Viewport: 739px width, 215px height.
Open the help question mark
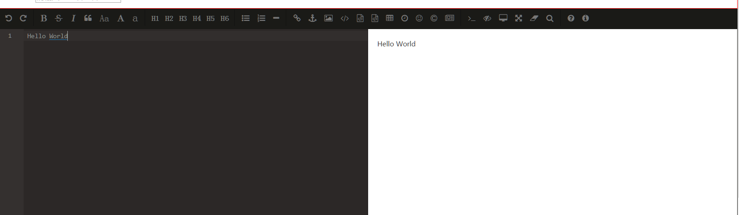(571, 18)
